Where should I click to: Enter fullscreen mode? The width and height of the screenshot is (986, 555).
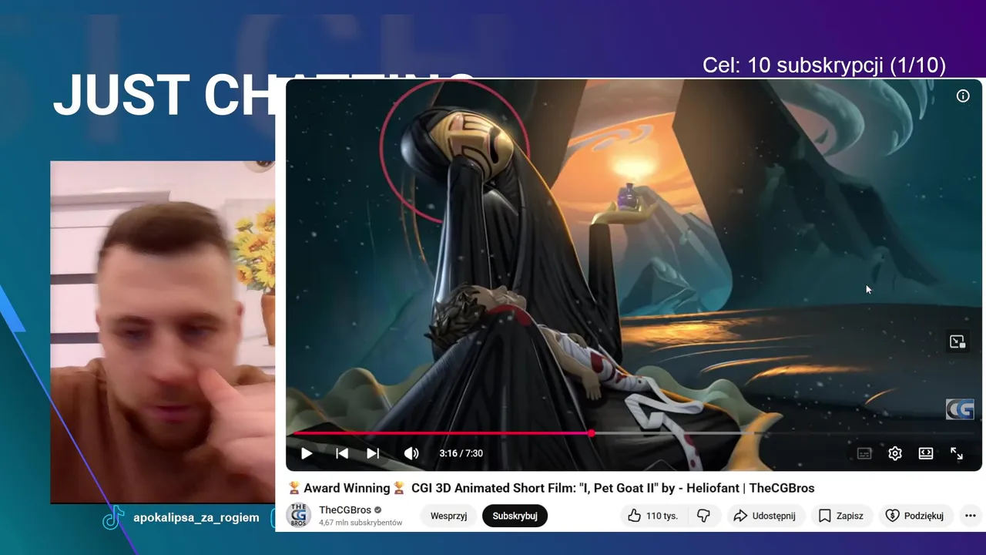(957, 453)
